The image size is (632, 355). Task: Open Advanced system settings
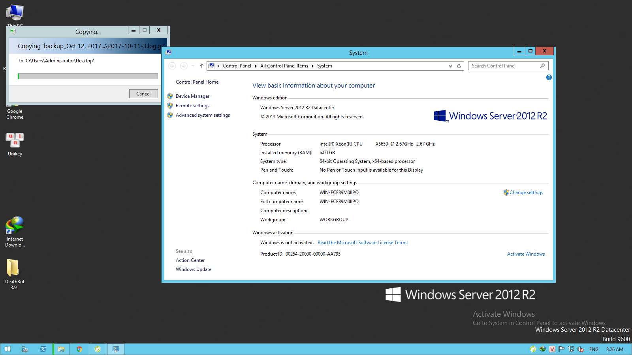pos(203,115)
